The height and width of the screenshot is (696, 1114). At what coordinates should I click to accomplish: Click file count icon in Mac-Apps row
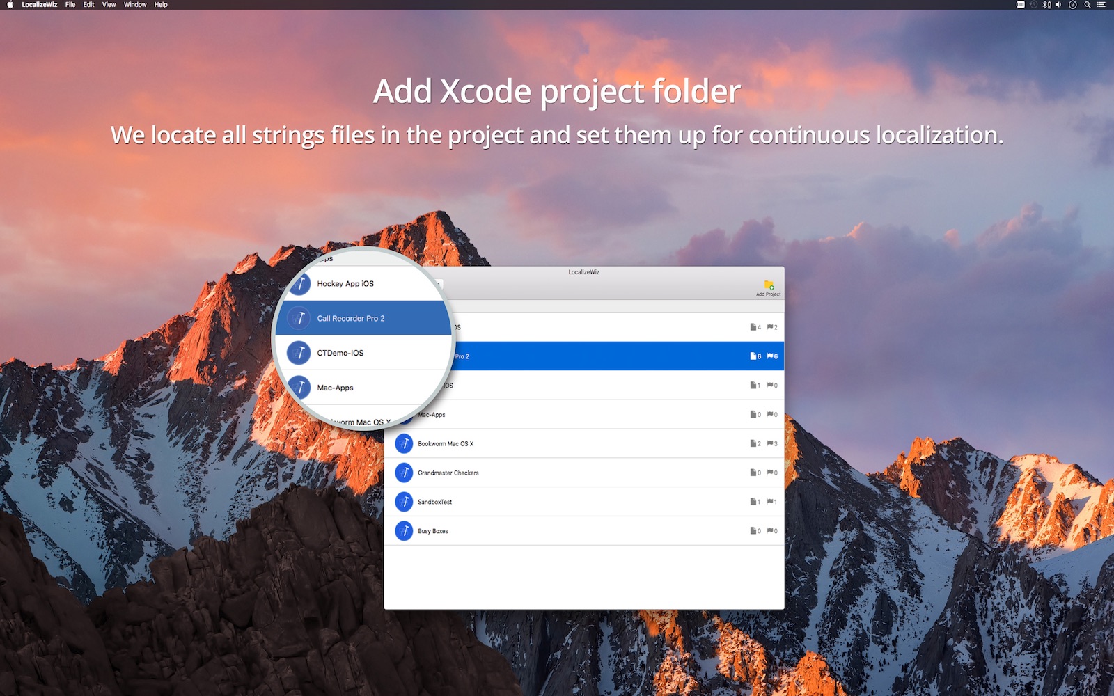pyautogui.click(x=753, y=415)
